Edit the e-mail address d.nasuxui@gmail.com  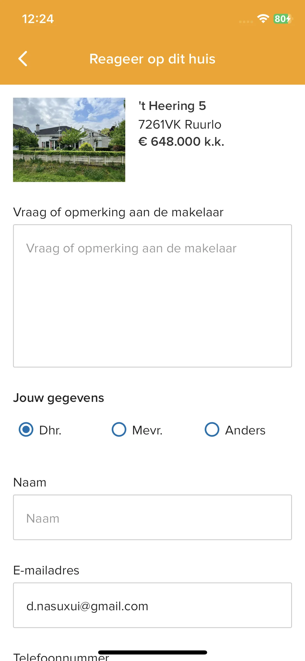click(152, 605)
